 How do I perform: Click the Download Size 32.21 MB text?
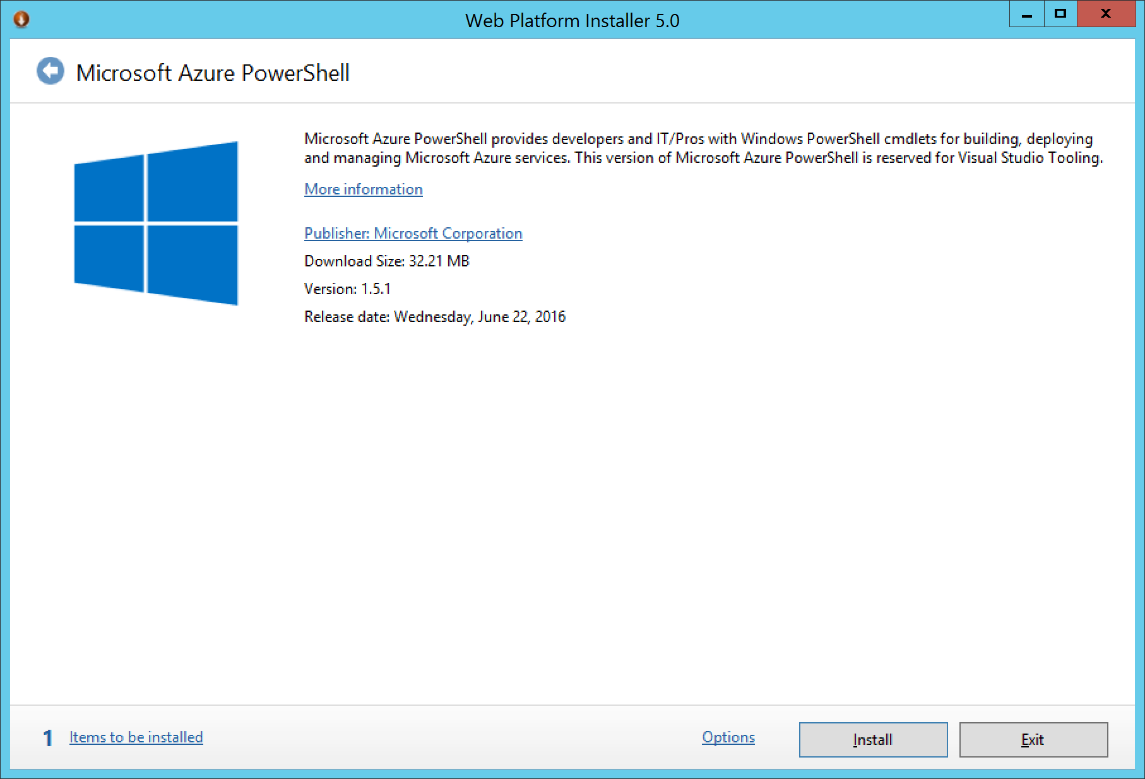386,261
